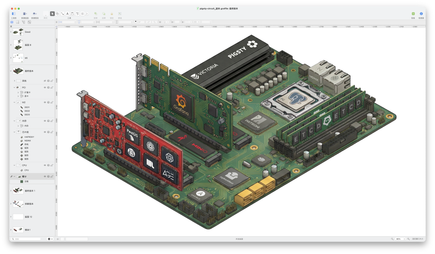Viewport: 435px width, 254px height.
Task: Open the 型版 stencils panel
Action: (413, 14)
